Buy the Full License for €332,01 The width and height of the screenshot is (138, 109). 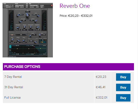(x=123, y=98)
